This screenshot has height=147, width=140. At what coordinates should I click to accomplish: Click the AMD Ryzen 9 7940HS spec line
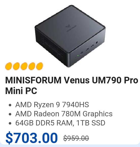(x=52, y=104)
